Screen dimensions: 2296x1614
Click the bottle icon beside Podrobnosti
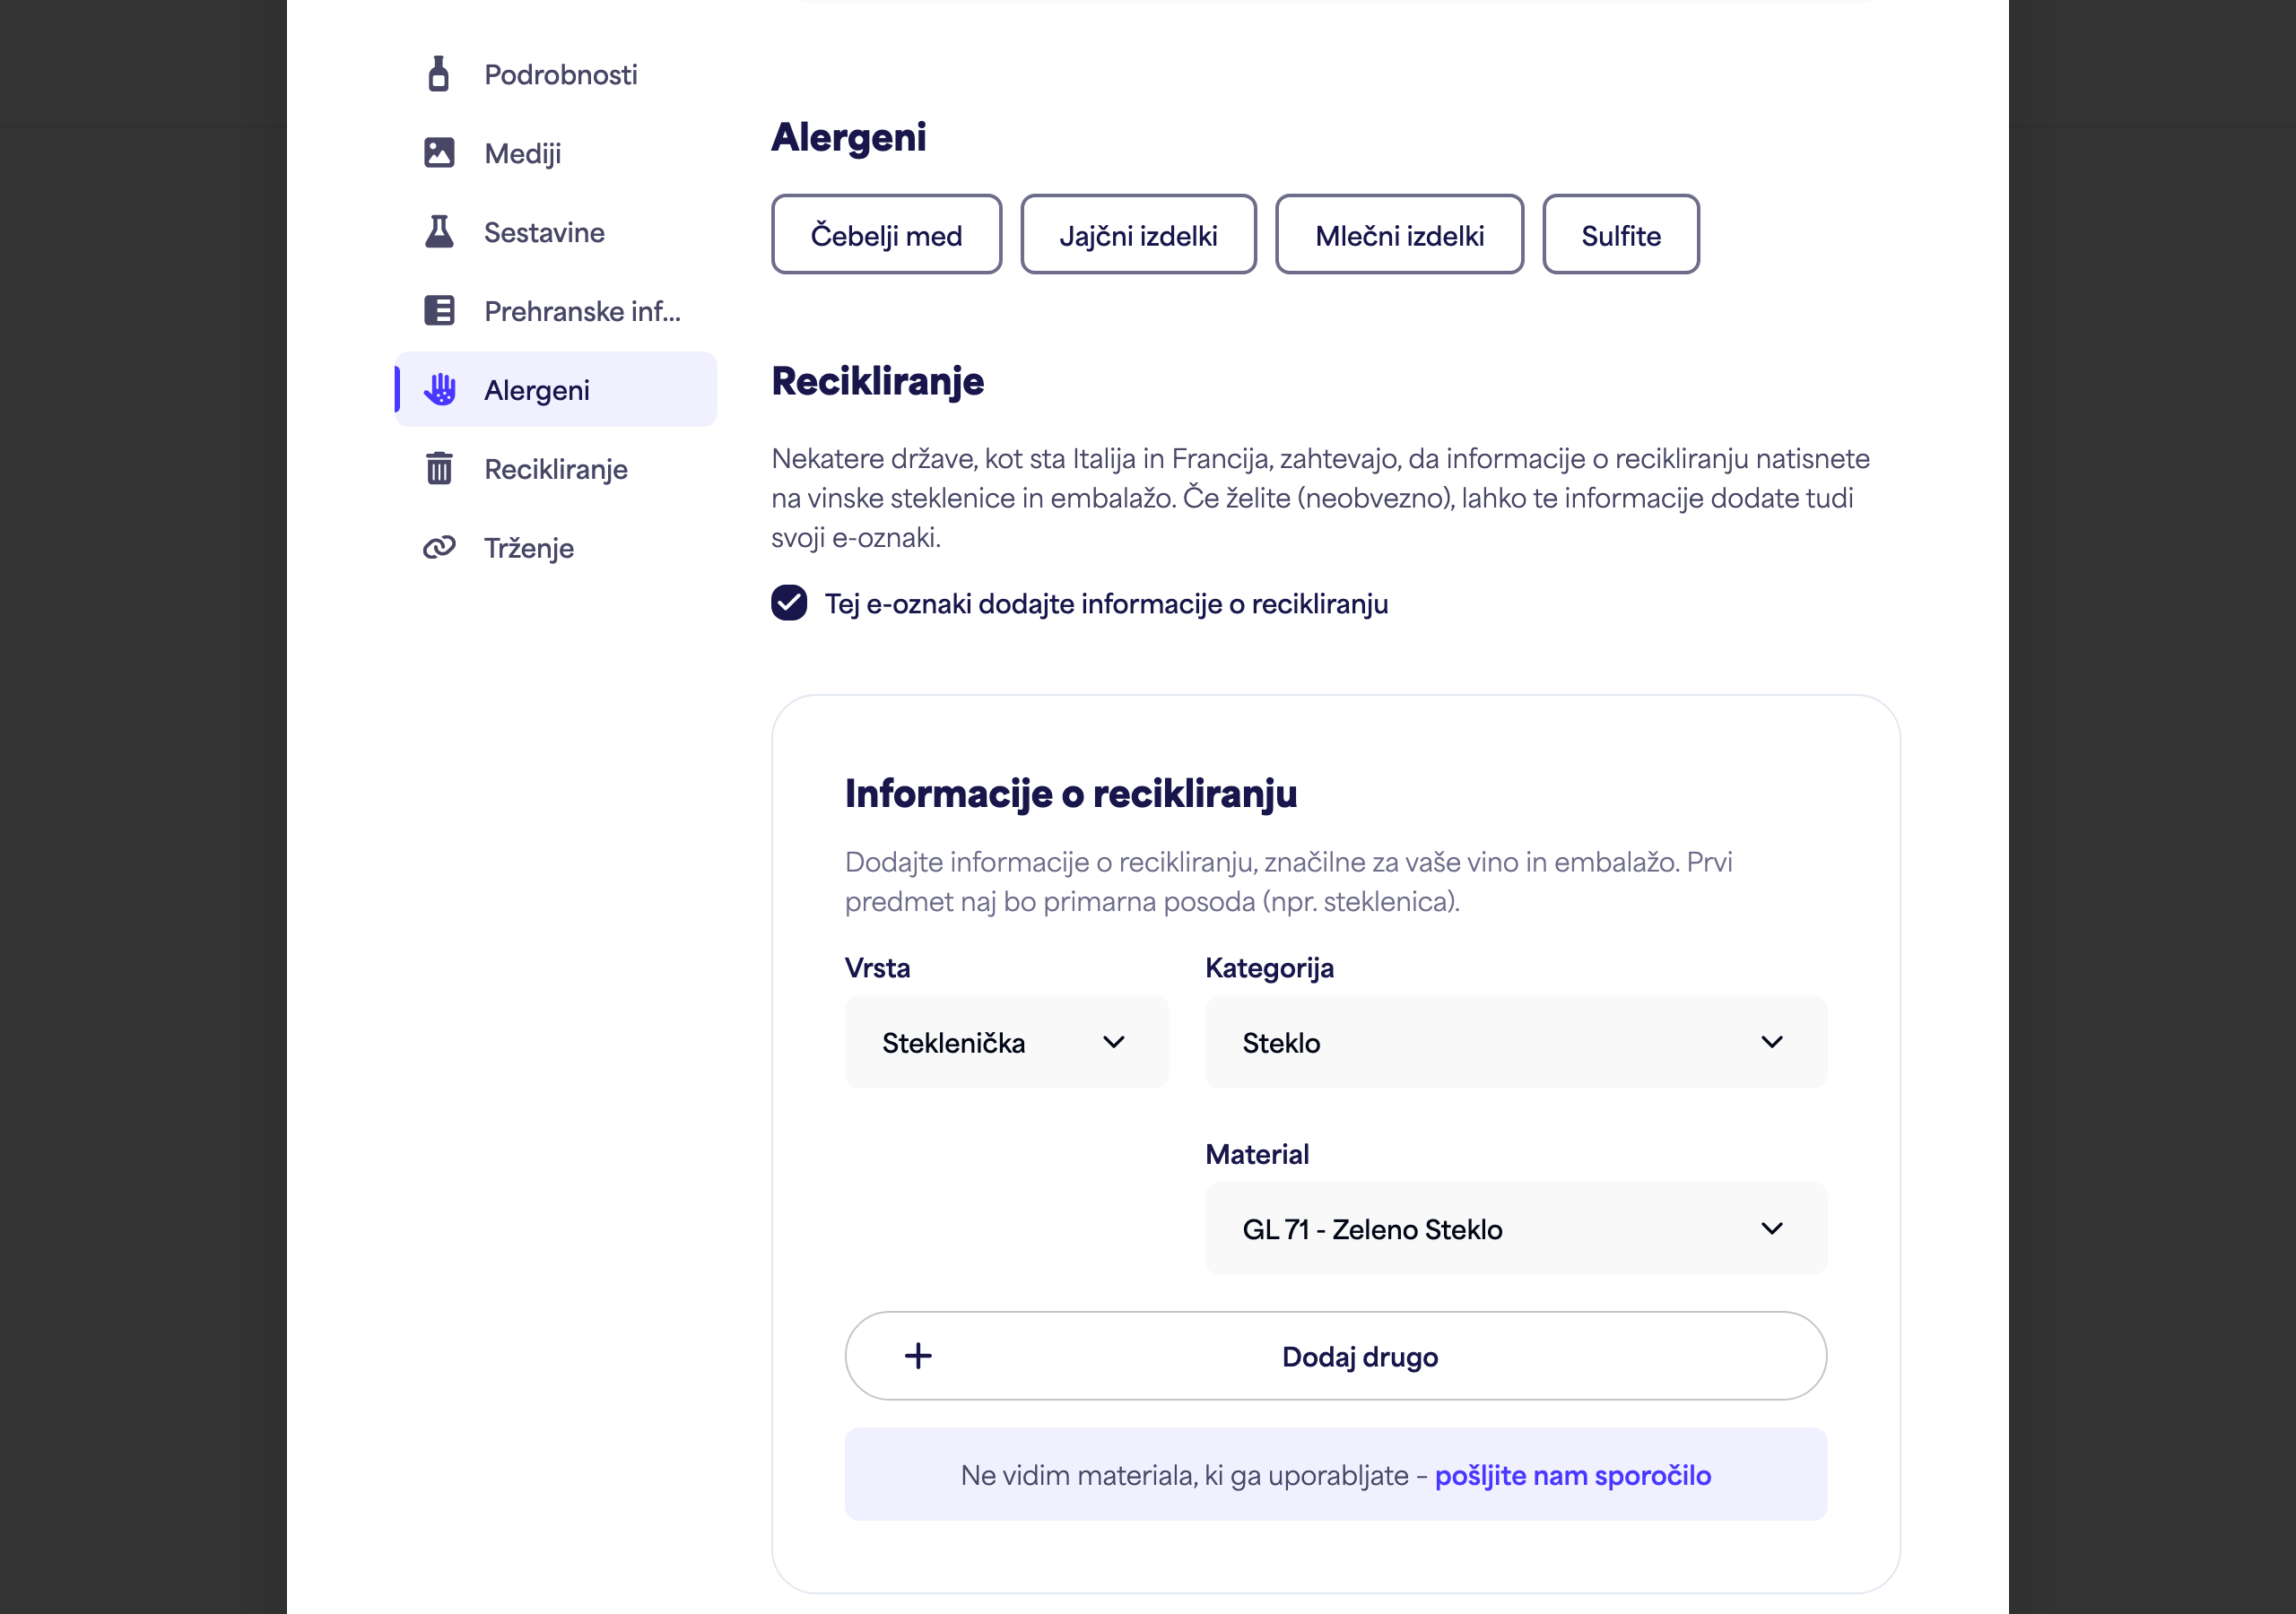point(438,74)
